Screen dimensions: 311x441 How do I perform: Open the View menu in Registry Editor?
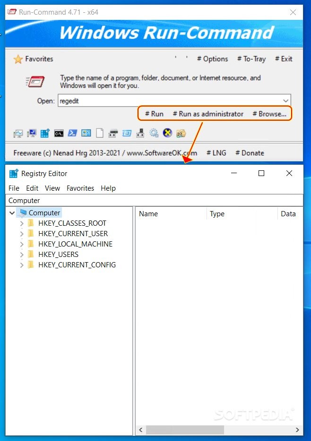52,188
